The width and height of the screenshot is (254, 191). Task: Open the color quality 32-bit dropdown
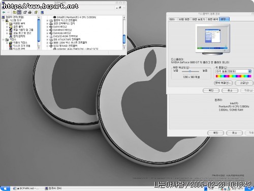pyautogui.click(x=233, y=71)
